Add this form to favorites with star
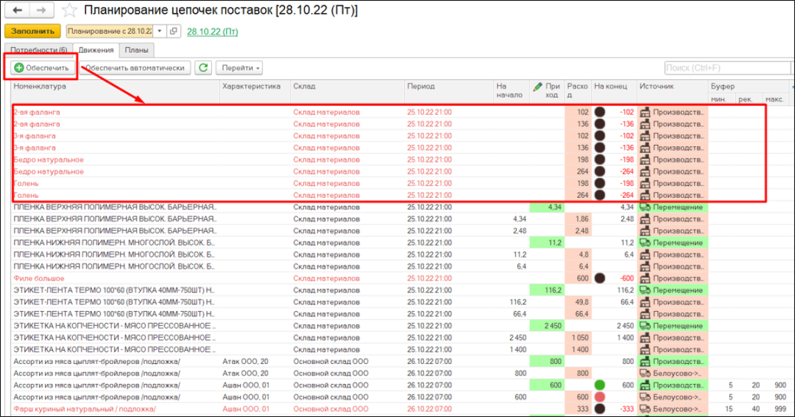 point(68,11)
